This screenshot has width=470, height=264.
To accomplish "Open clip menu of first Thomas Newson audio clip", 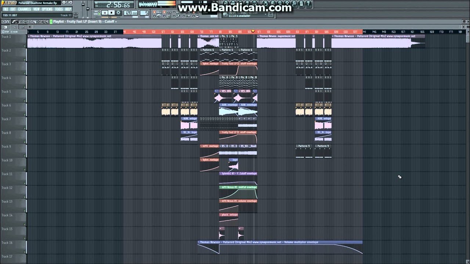I will [x=29, y=36].
